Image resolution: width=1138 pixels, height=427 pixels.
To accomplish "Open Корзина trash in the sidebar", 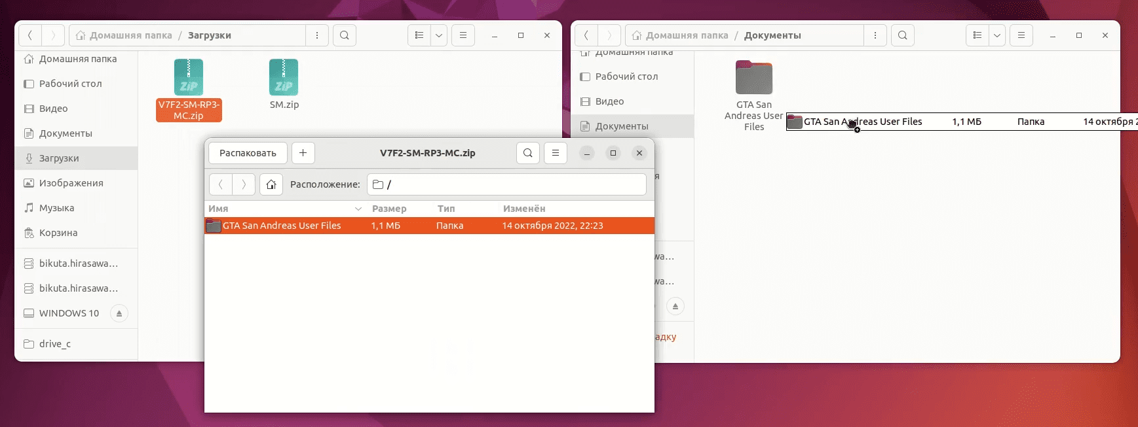I will pos(76,233).
